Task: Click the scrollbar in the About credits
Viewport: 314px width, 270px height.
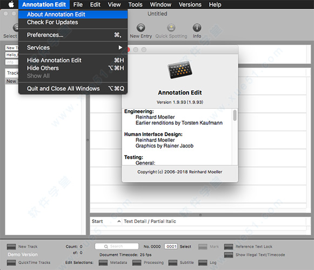Action: coord(235,115)
